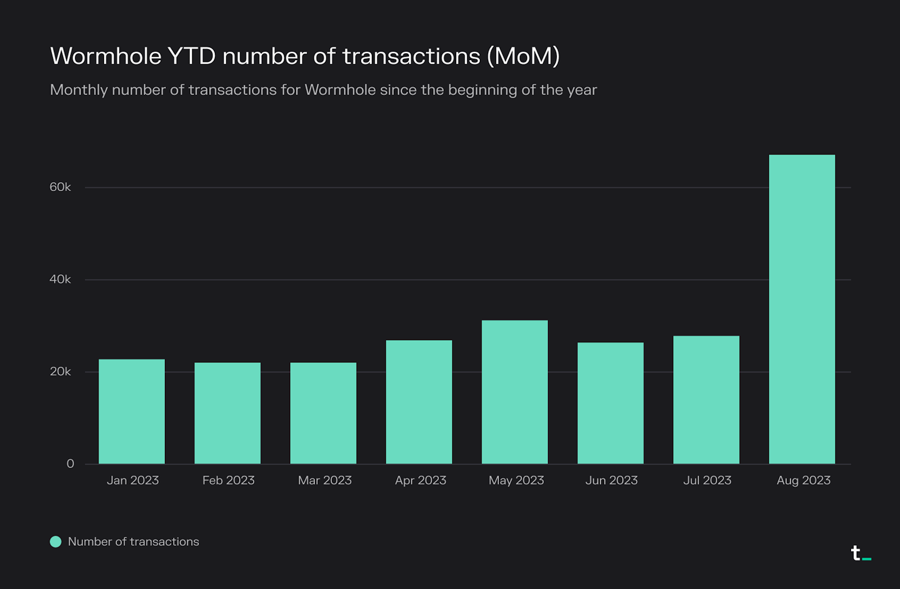Click the teal legend dot for transactions
The image size is (900, 589).
(56, 542)
